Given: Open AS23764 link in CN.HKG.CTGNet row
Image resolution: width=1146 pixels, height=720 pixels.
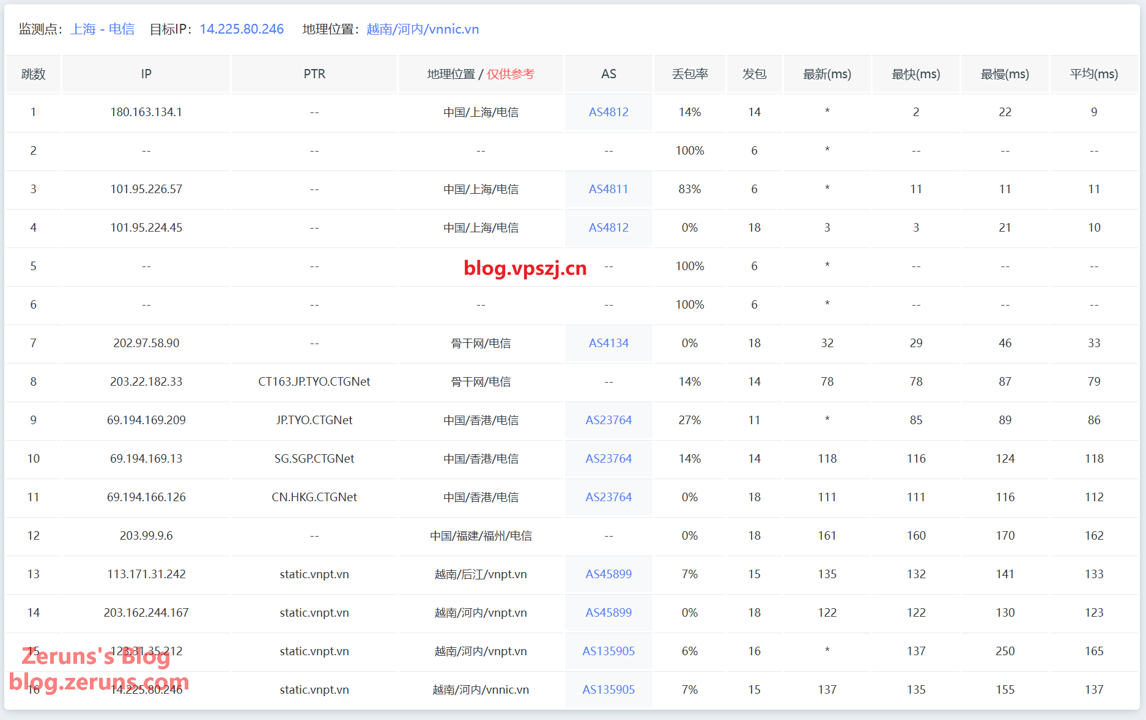Looking at the screenshot, I should coord(608,497).
